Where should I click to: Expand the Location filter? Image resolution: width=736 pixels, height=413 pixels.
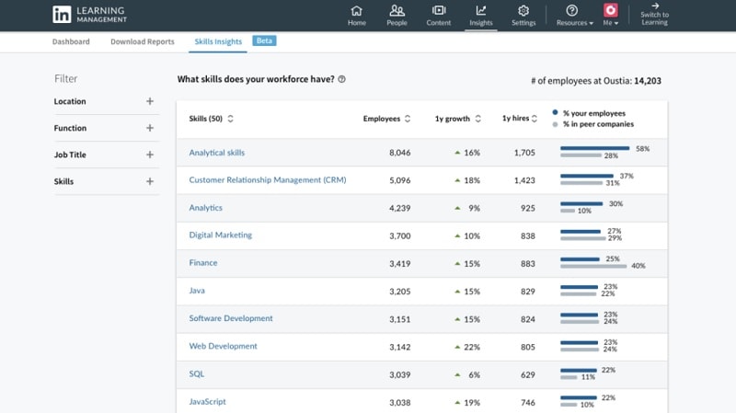(150, 101)
